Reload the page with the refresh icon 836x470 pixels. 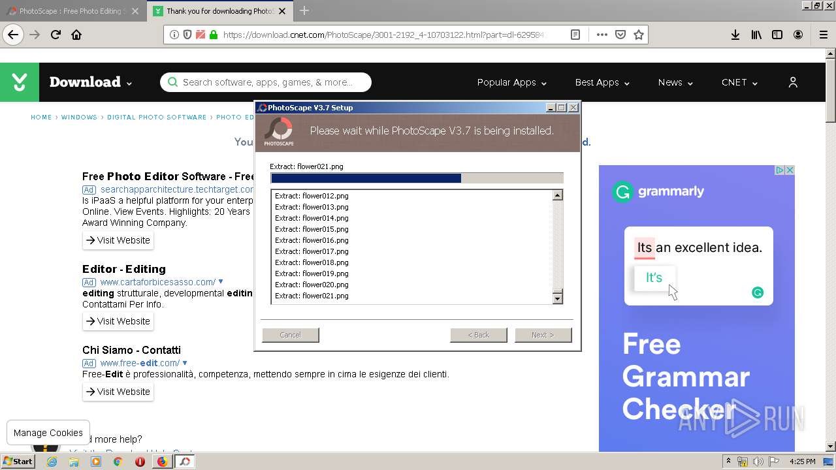click(x=56, y=35)
